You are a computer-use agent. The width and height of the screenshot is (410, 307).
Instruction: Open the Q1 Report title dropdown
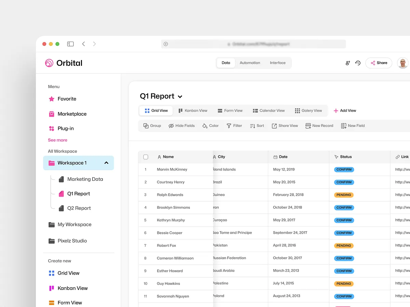(180, 96)
